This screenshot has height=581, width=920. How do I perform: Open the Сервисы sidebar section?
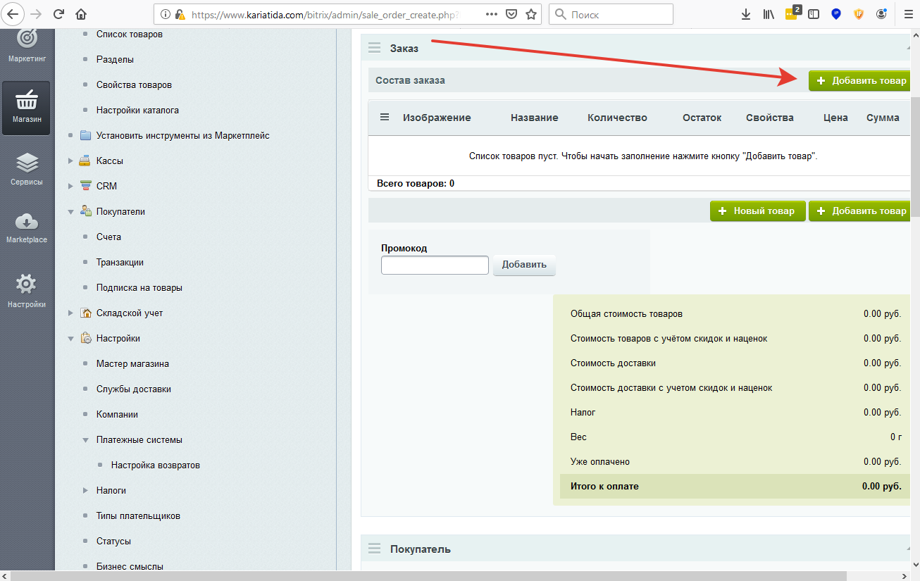pyautogui.click(x=26, y=170)
